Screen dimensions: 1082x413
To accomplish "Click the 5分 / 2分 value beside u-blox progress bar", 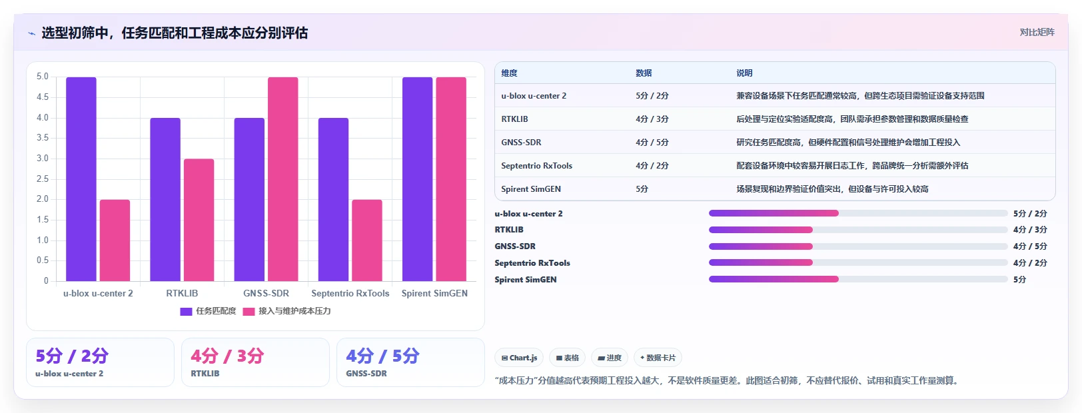I will (1030, 214).
